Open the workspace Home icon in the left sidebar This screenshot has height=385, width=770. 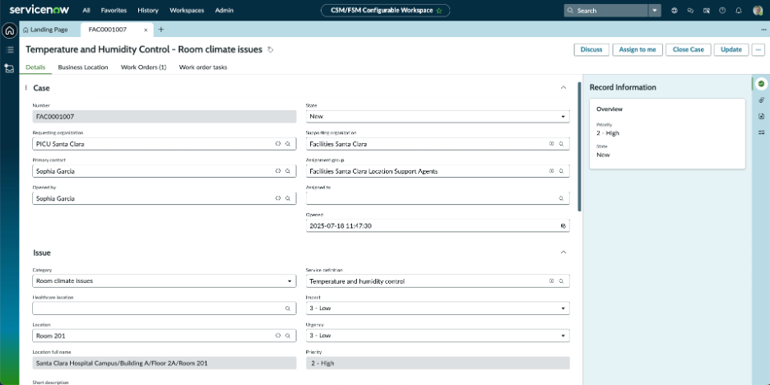coord(9,30)
